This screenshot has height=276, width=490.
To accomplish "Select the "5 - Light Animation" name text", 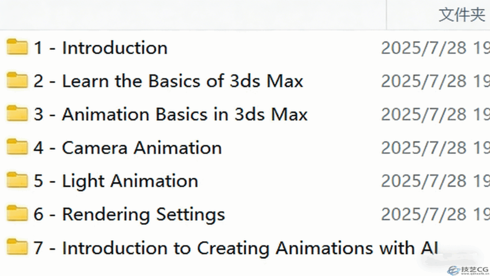I will point(116,181).
